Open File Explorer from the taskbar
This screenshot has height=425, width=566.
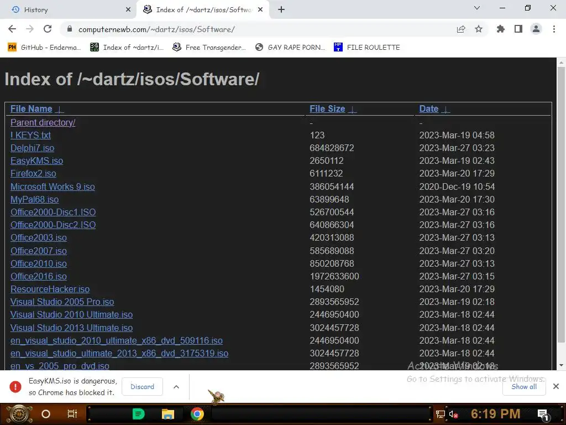pyautogui.click(x=168, y=414)
